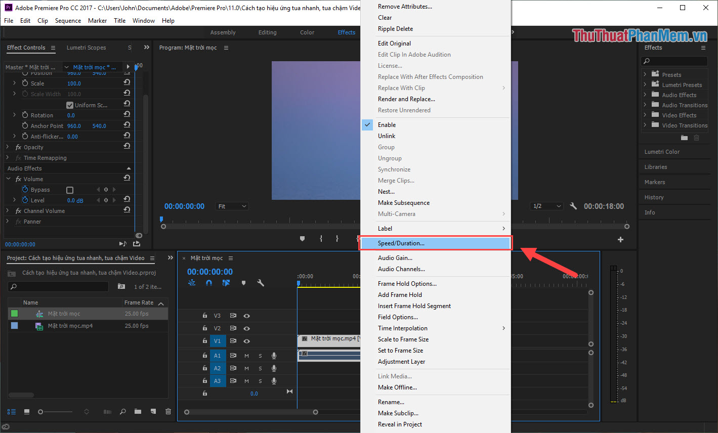Viewport: 718px width, 433px height.
Task: Expand the Panner effect in Effect Controls
Action: 8,221
